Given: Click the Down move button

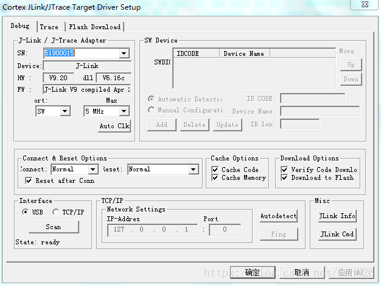Looking at the screenshot, I should pos(351,80).
